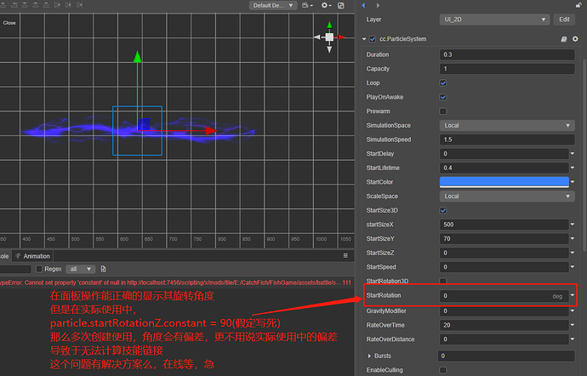Screen dimensions: 587x376
Task: Click the blue XY plane gizmo square
Action: (144, 124)
